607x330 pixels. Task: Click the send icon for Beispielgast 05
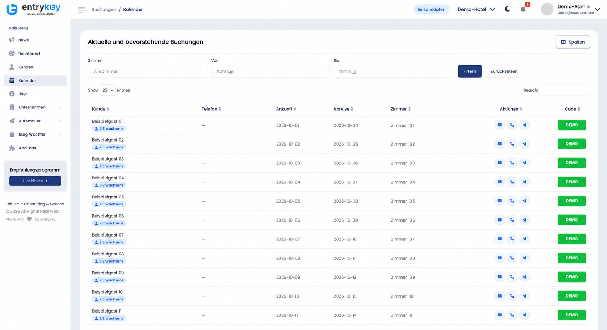[x=524, y=201]
